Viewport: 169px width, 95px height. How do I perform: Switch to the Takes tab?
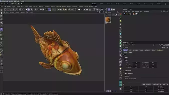131,9
